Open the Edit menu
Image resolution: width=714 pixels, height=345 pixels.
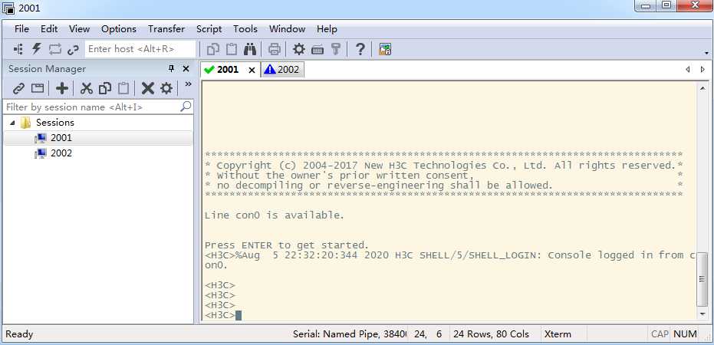pyautogui.click(x=49, y=28)
